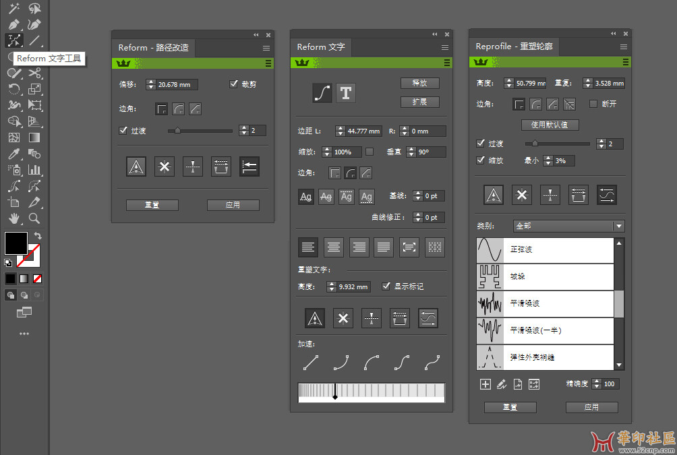Toggle 缩放 checkbox in Reprofile panel
Viewport: 677px width, 455px height.
click(x=481, y=160)
